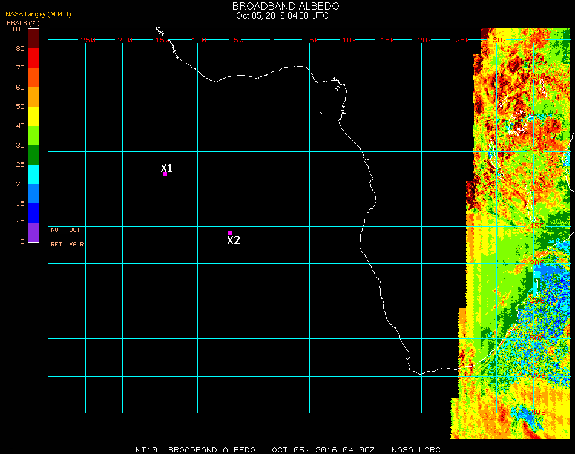
Task: Click the magenta X2 marker square
Action: pos(229,233)
